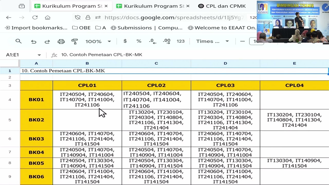Select the BK04 row label cell

click(x=36, y=152)
